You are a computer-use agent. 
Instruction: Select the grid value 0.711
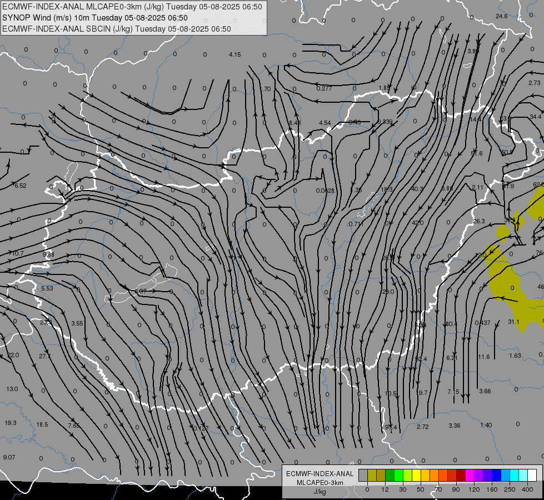(356, 224)
